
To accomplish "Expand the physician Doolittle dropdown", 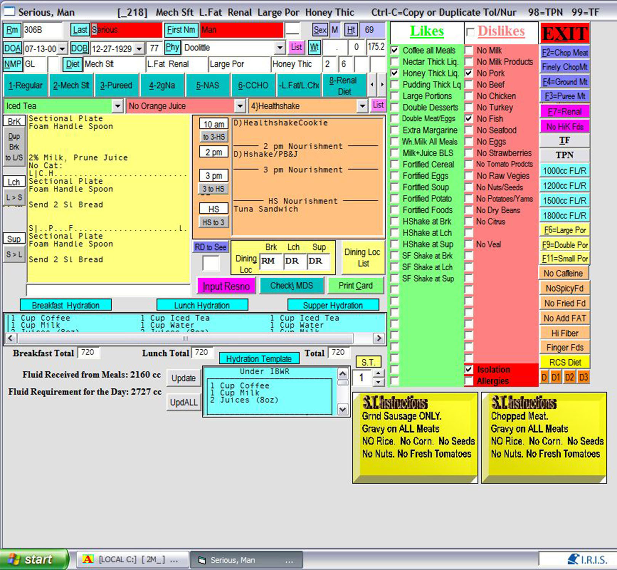I will tap(280, 48).
